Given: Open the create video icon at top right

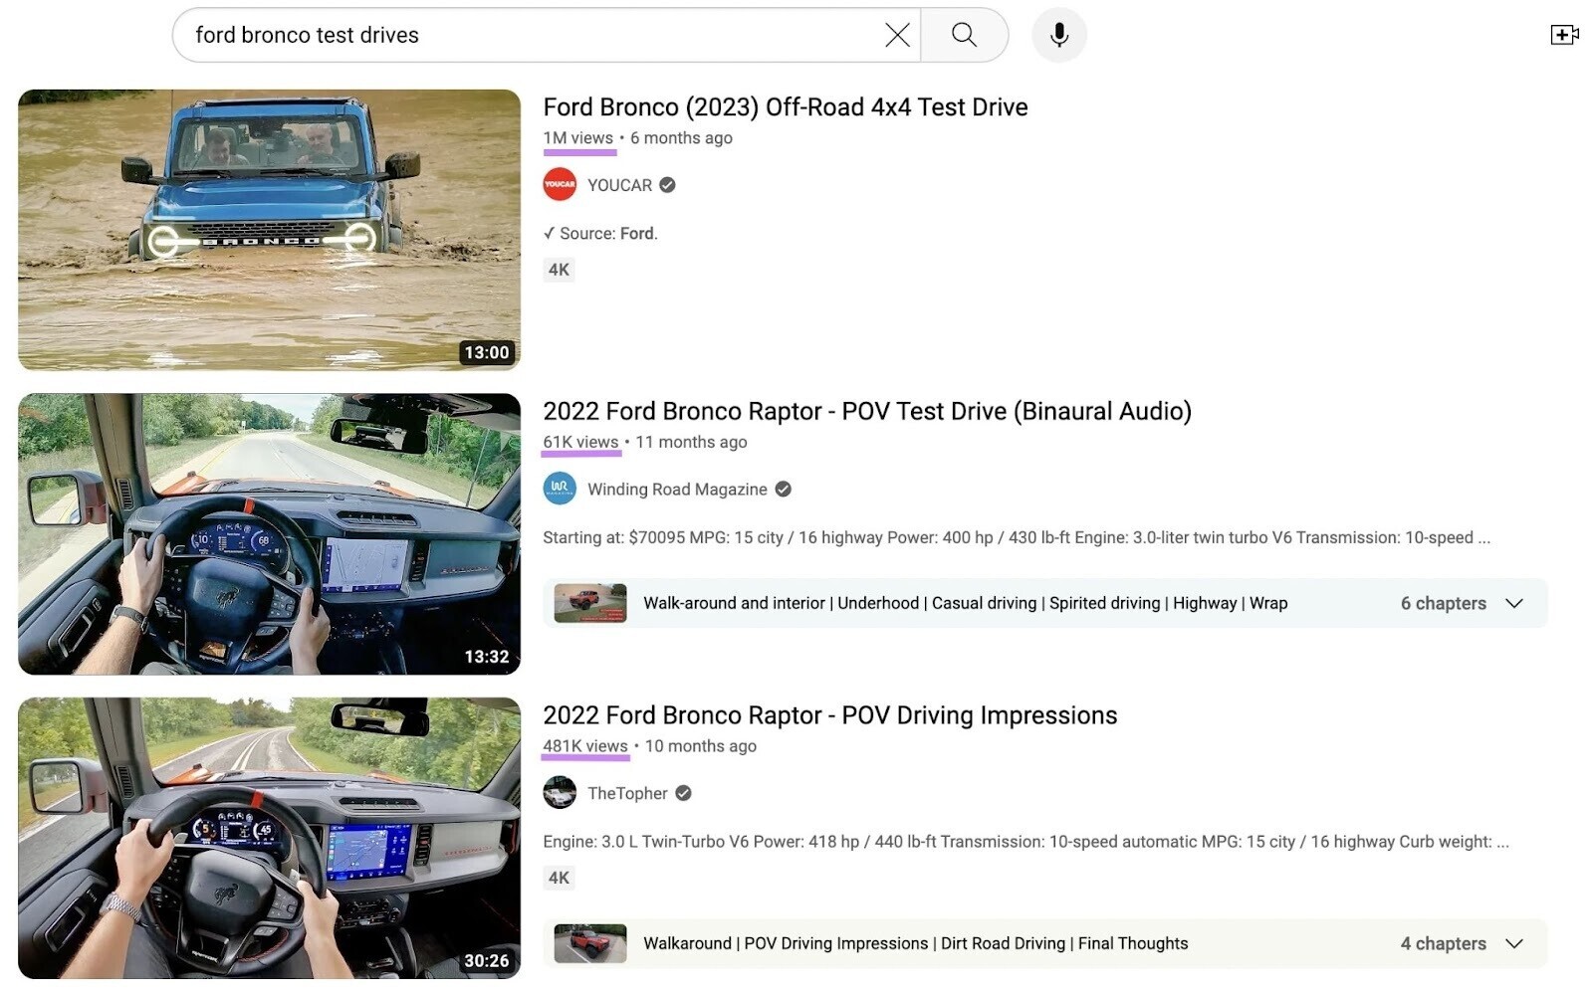Looking at the screenshot, I should click(x=1565, y=33).
